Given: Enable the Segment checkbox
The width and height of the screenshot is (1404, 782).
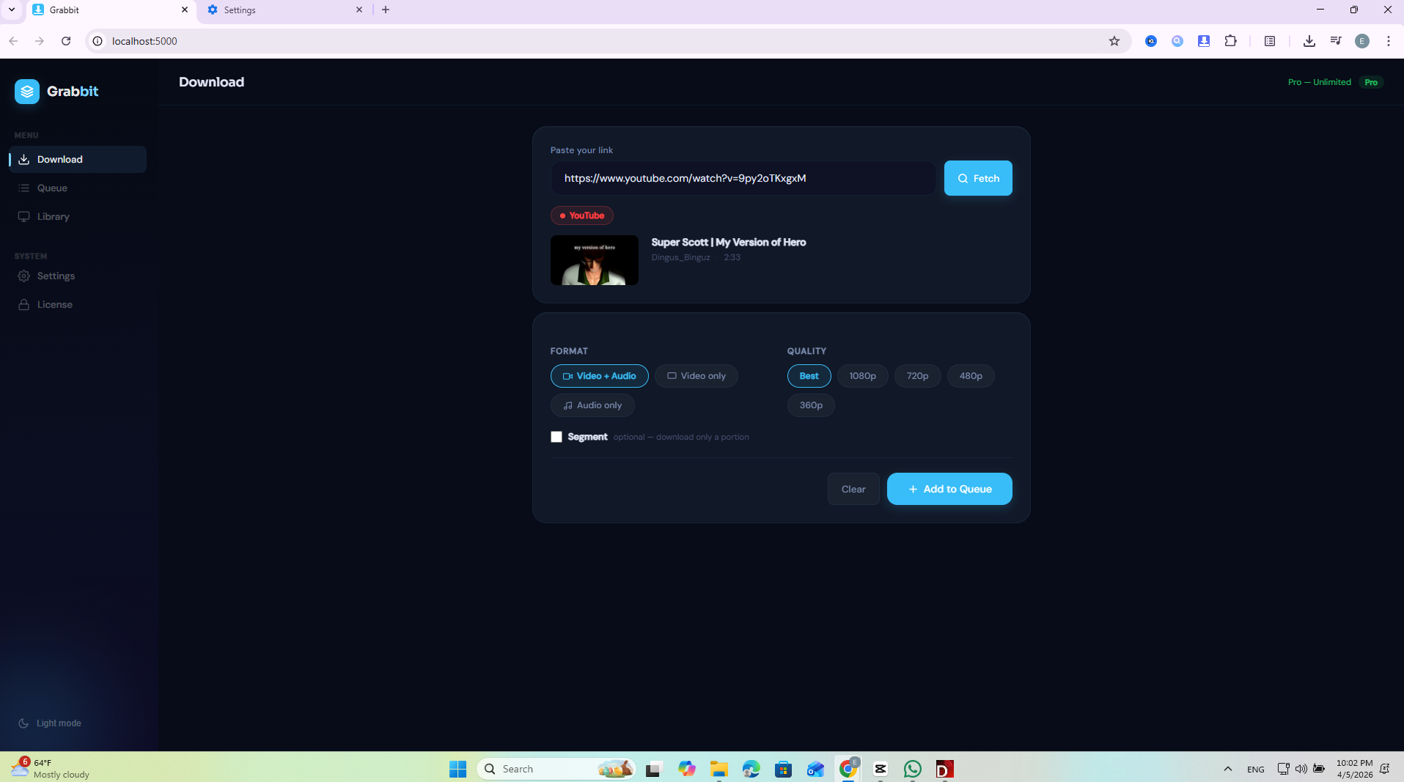Looking at the screenshot, I should [556, 437].
